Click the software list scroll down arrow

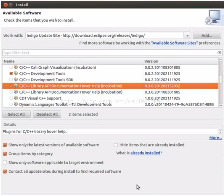[221, 106]
